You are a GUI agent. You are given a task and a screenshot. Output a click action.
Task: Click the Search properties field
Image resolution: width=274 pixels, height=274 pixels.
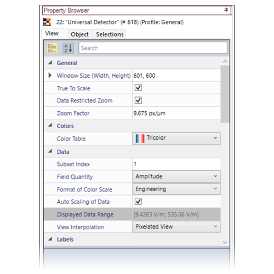tap(153, 48)
